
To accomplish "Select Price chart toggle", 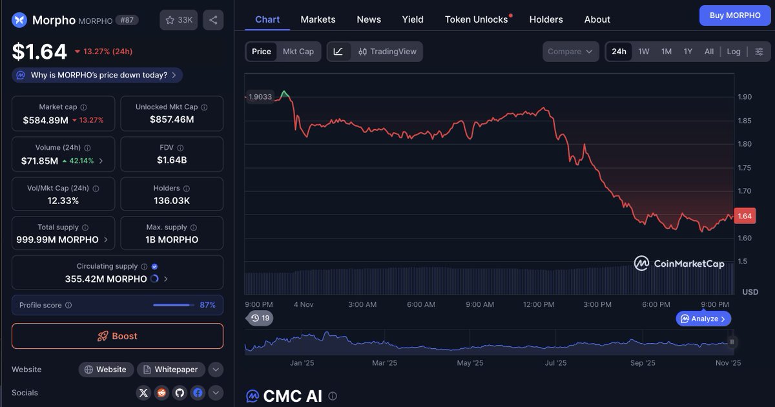I will 262,52.
